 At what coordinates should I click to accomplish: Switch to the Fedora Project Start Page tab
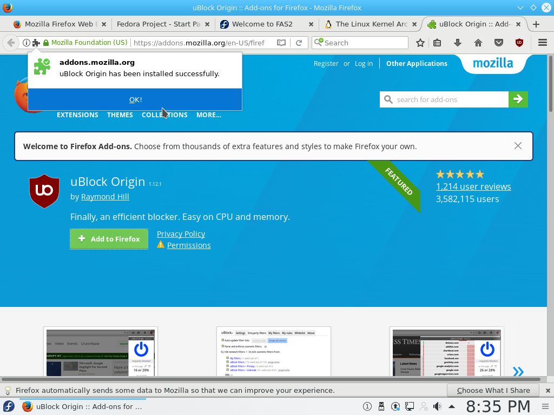(159, 24)
